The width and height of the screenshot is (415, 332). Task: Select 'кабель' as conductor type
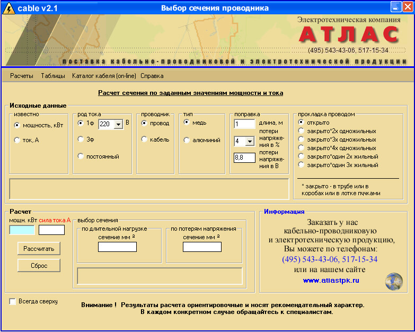tap(144, 139)
